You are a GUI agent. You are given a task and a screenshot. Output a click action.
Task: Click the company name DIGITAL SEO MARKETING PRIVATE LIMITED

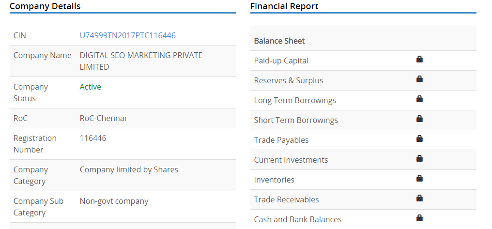pyautogui.click(x=141, y=61)
